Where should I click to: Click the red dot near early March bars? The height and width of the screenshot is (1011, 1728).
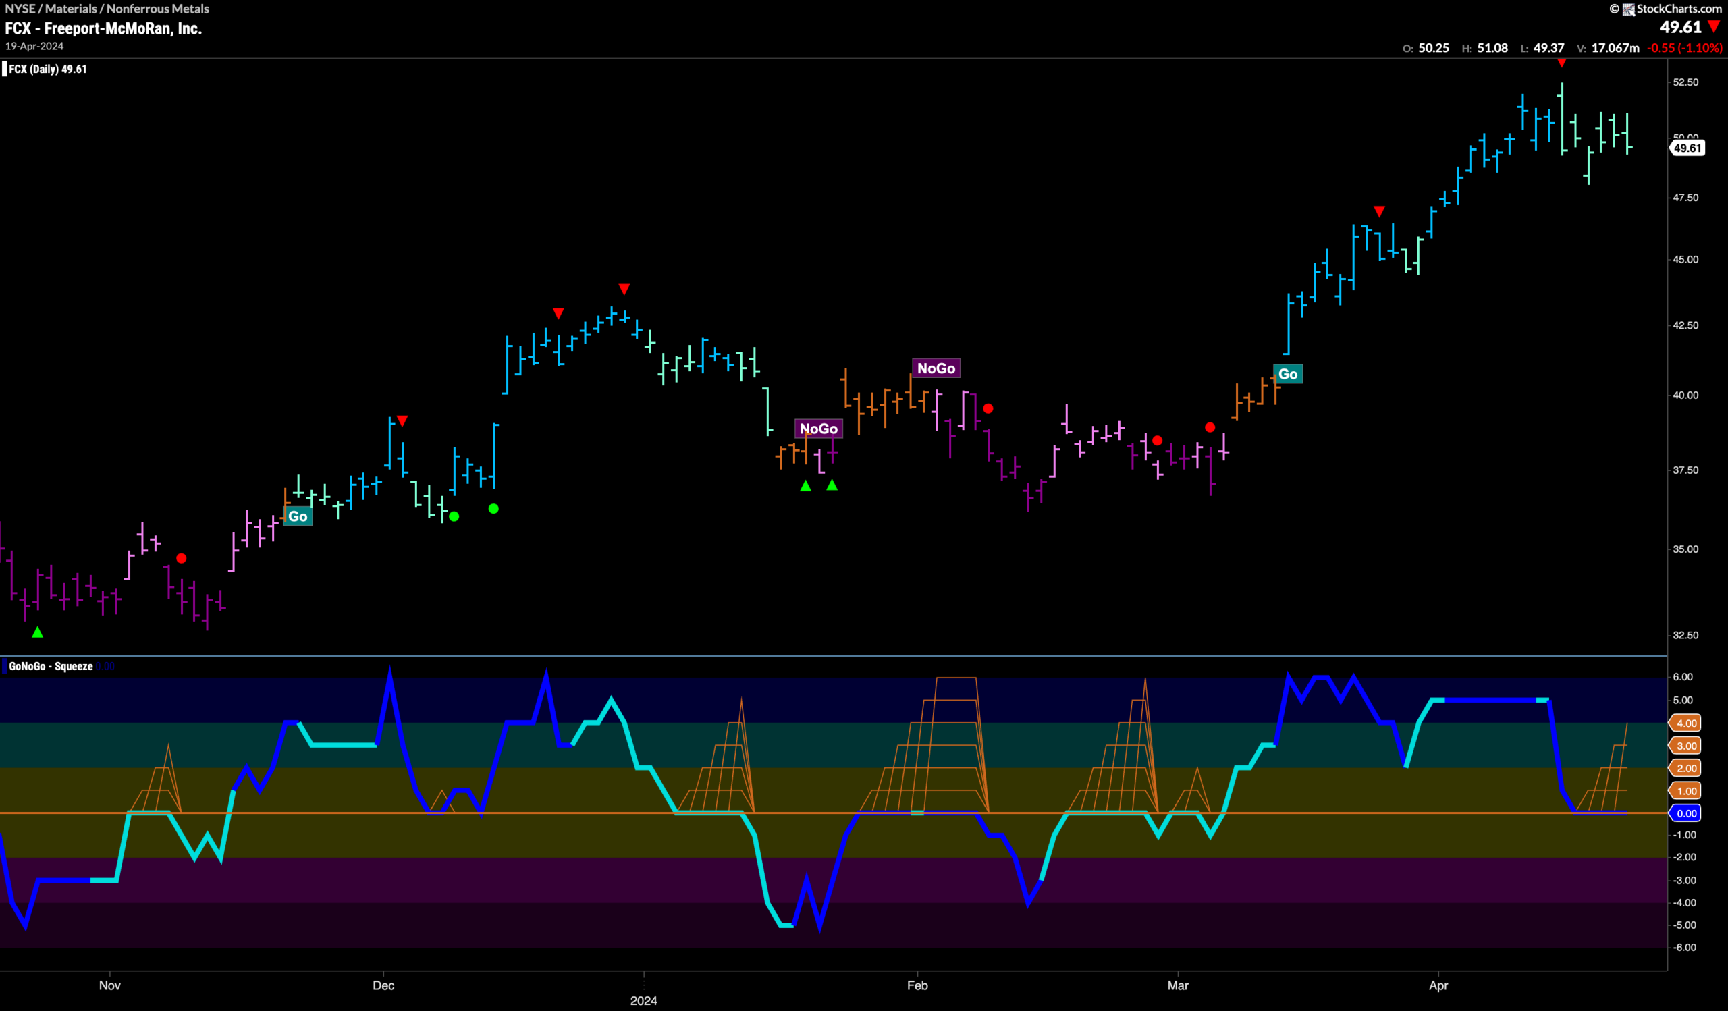tap(1210, 428)
